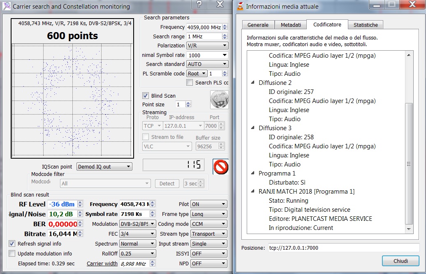Open the Modulation DVB-S2/8PSK dropdown
The width and height of the screenshot is (426, 274).
point(138,224)
